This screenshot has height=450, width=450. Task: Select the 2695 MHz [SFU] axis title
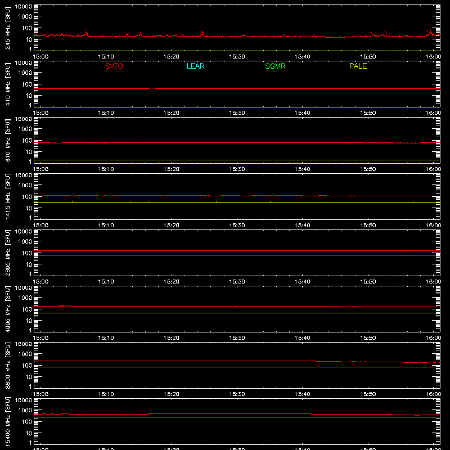click(x=8, y=253)
